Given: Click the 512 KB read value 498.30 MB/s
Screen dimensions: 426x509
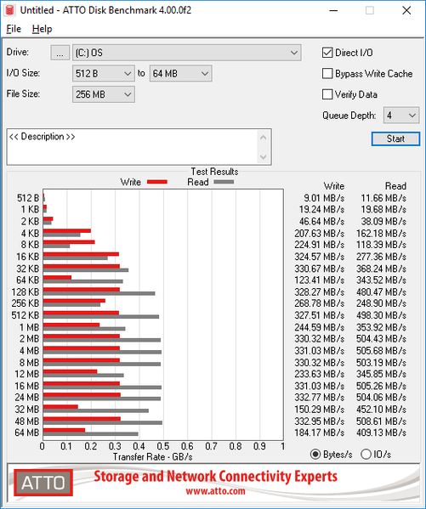Looking at the screenshot, I should coord(381,315).
